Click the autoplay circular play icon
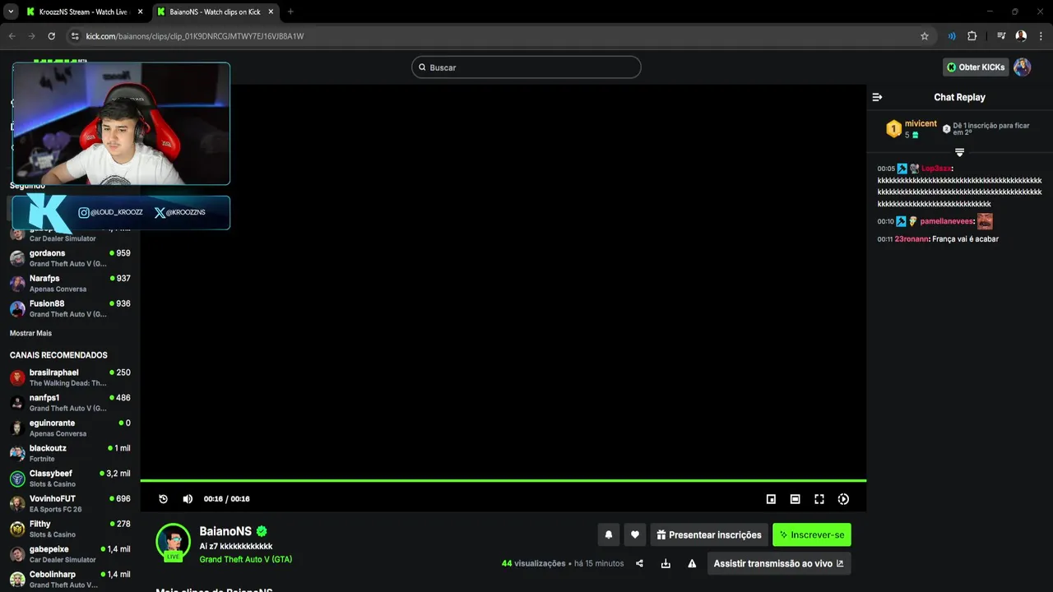Viewport: 1053px width, 592px height. click(843, 499)
